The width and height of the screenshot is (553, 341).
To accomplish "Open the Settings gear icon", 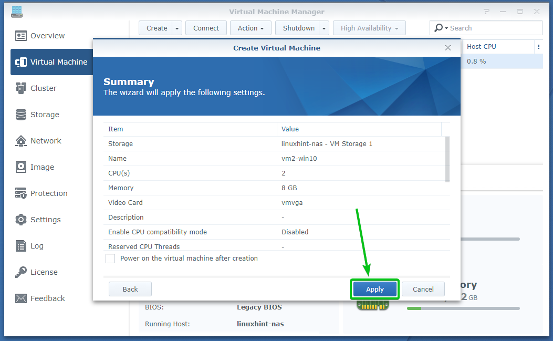I will [x=21, y=220].
